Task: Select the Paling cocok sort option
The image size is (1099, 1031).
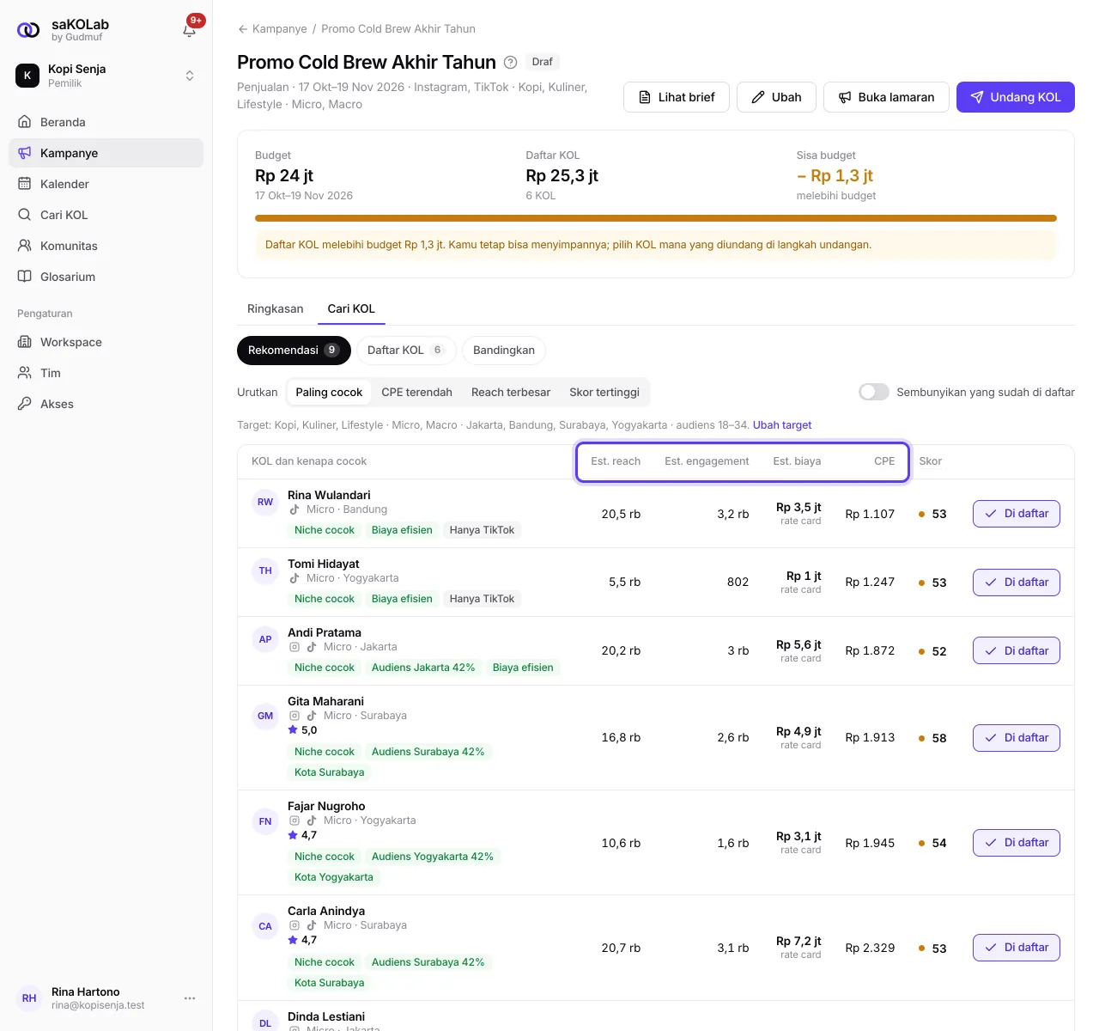Action: pos(329,393)
